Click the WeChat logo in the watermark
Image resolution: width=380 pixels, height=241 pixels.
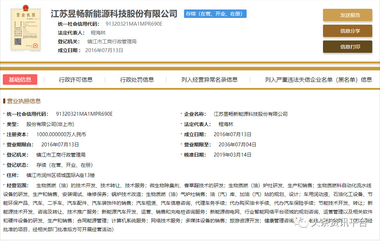[302, 222]
